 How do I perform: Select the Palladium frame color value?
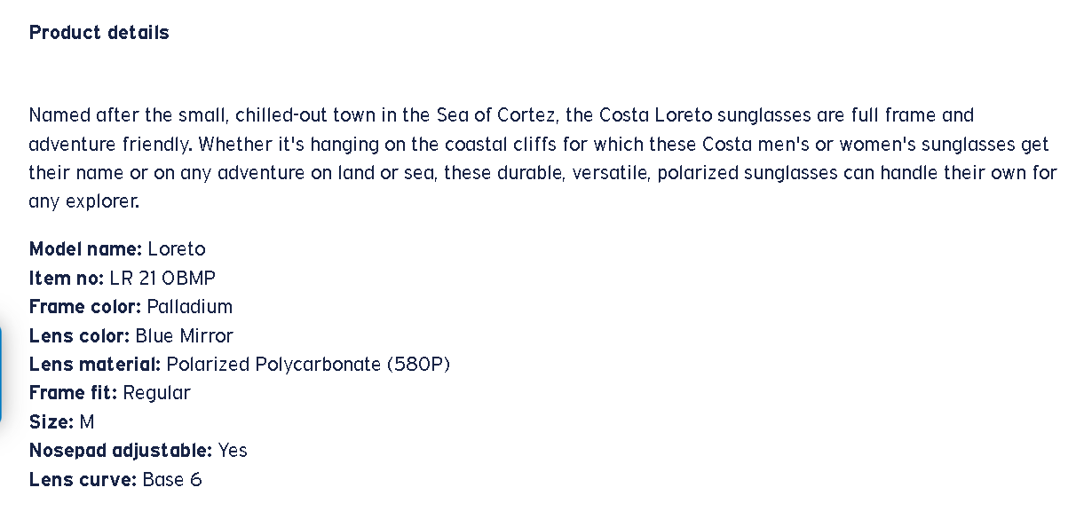[190, 307]
